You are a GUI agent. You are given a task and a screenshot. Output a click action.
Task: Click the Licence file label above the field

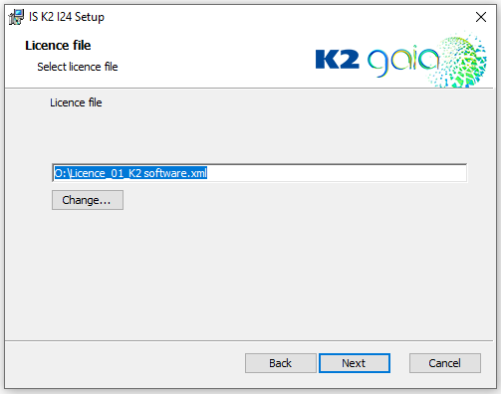point(76,102)
